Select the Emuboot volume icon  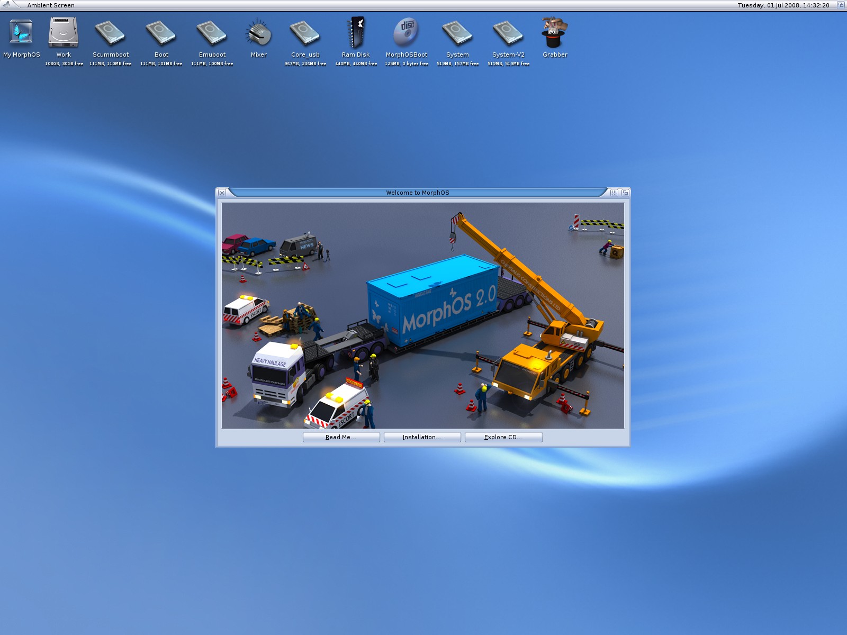click(212, 32)
